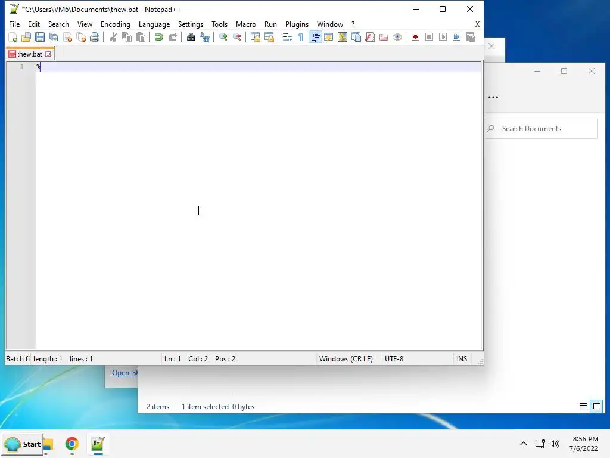The width and height of the screenshot is (610, 458).
Task: Click the Playback macro icon
Action: pos(443,37)
